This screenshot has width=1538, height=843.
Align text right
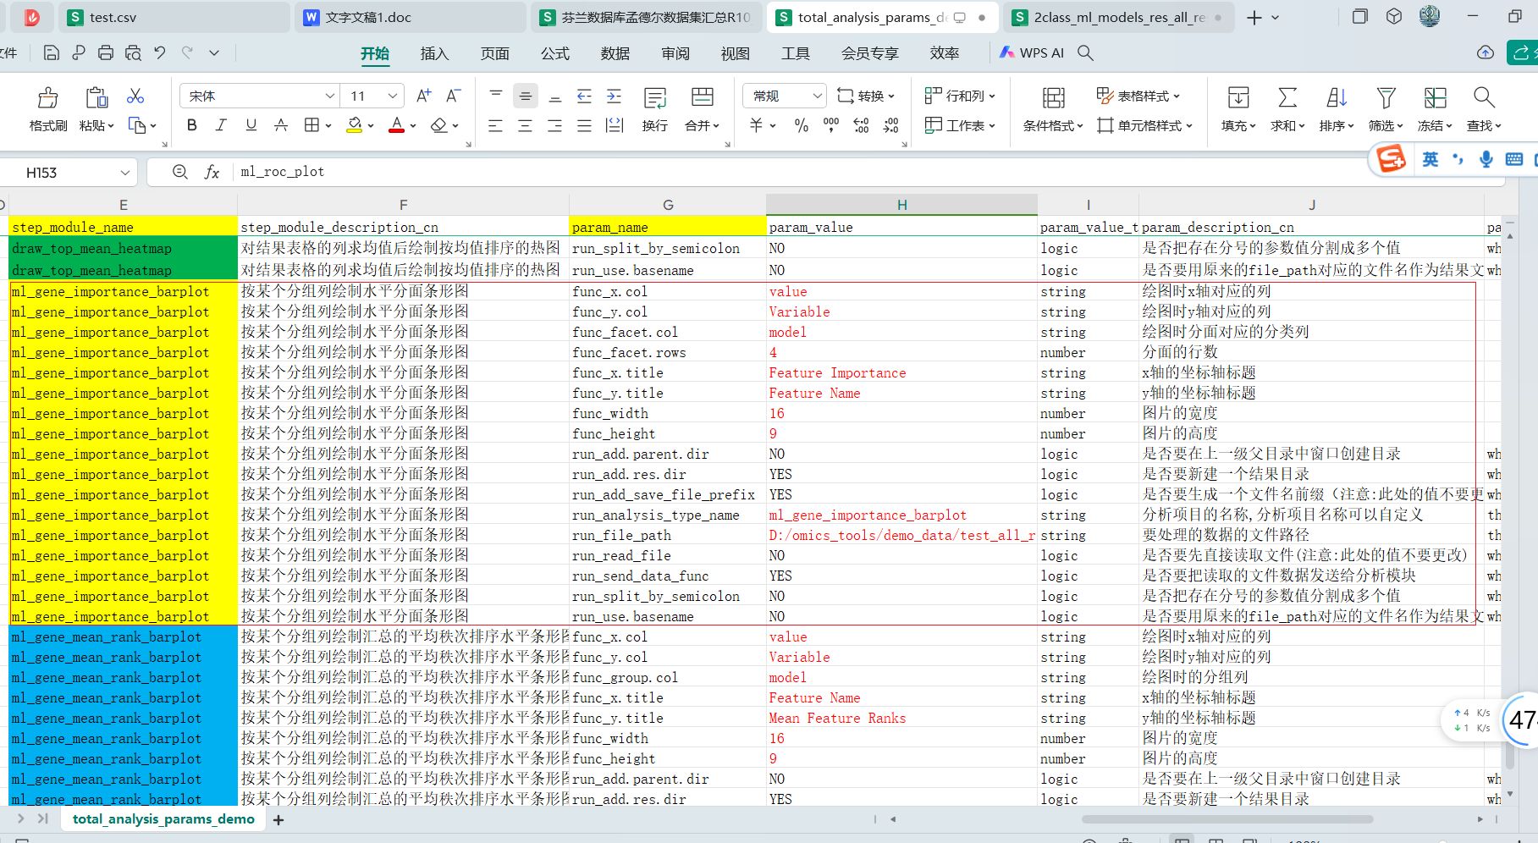tap(555, 125)
